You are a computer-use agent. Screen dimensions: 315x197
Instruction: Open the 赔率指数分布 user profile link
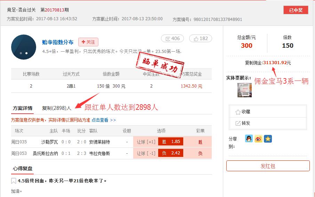58,42
